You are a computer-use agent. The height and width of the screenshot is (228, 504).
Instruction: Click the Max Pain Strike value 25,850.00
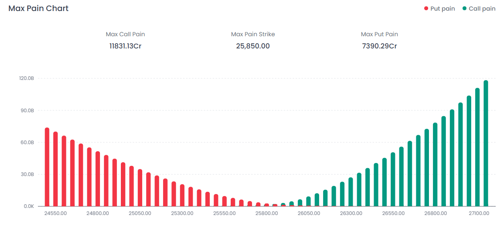[253, 46]
